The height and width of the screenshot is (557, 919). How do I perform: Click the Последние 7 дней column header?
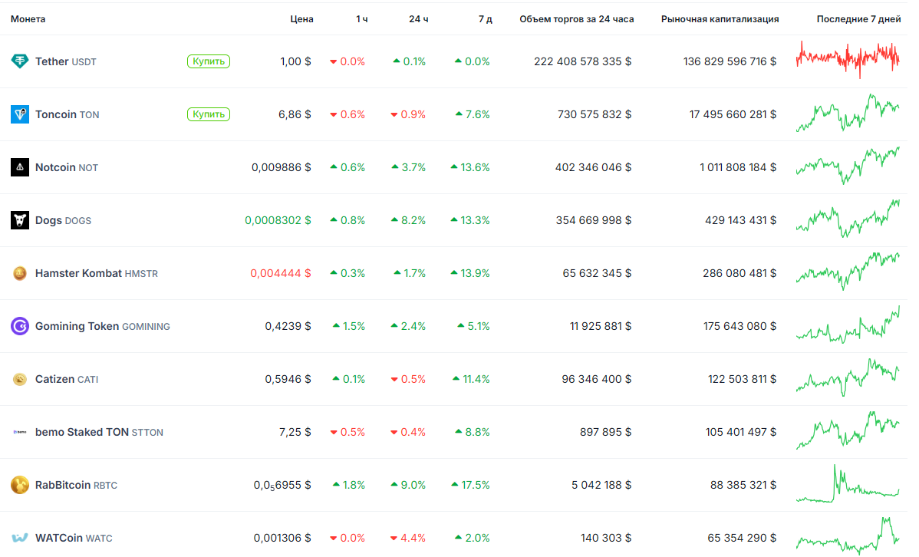pos(858,18)
